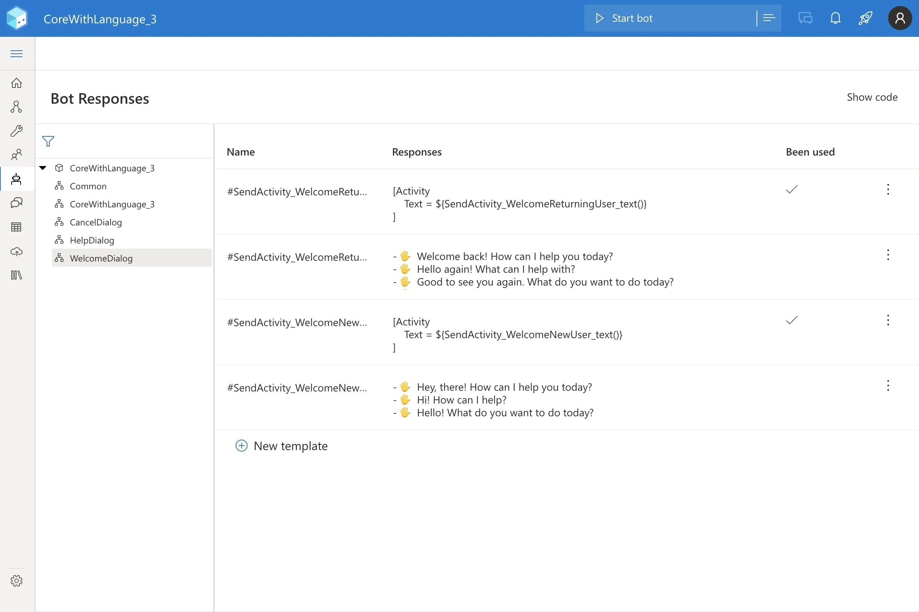Viewport: 919px width, 612px height.
Task: Open the package library books icon
Action: pyautogui.click(x=17, y=275)
